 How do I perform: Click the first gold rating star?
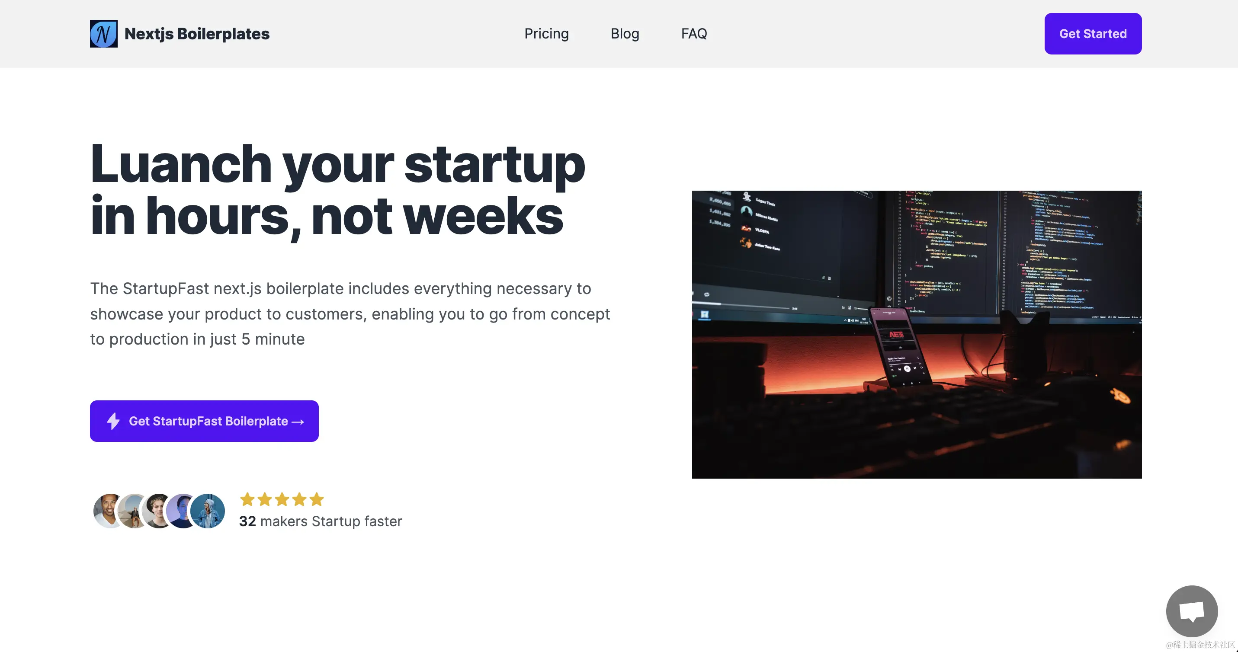coord(247,500)
